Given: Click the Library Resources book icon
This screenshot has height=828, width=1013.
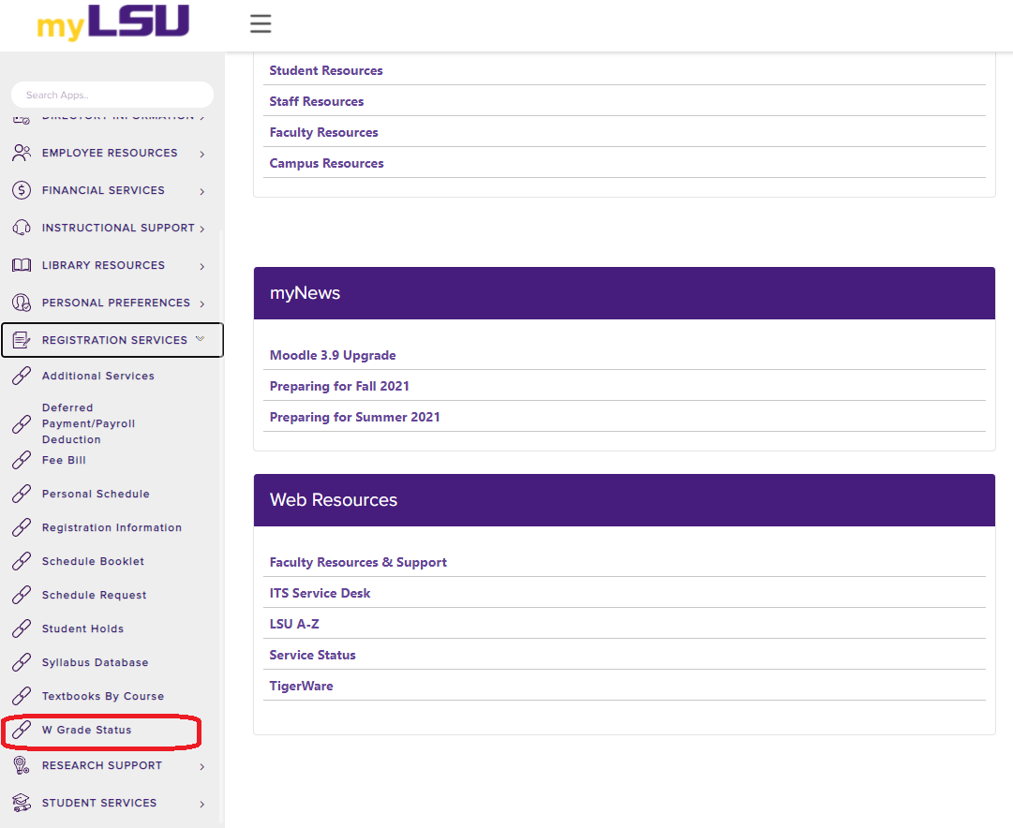Looking at the screenshot, I should (x=22, y=265).
